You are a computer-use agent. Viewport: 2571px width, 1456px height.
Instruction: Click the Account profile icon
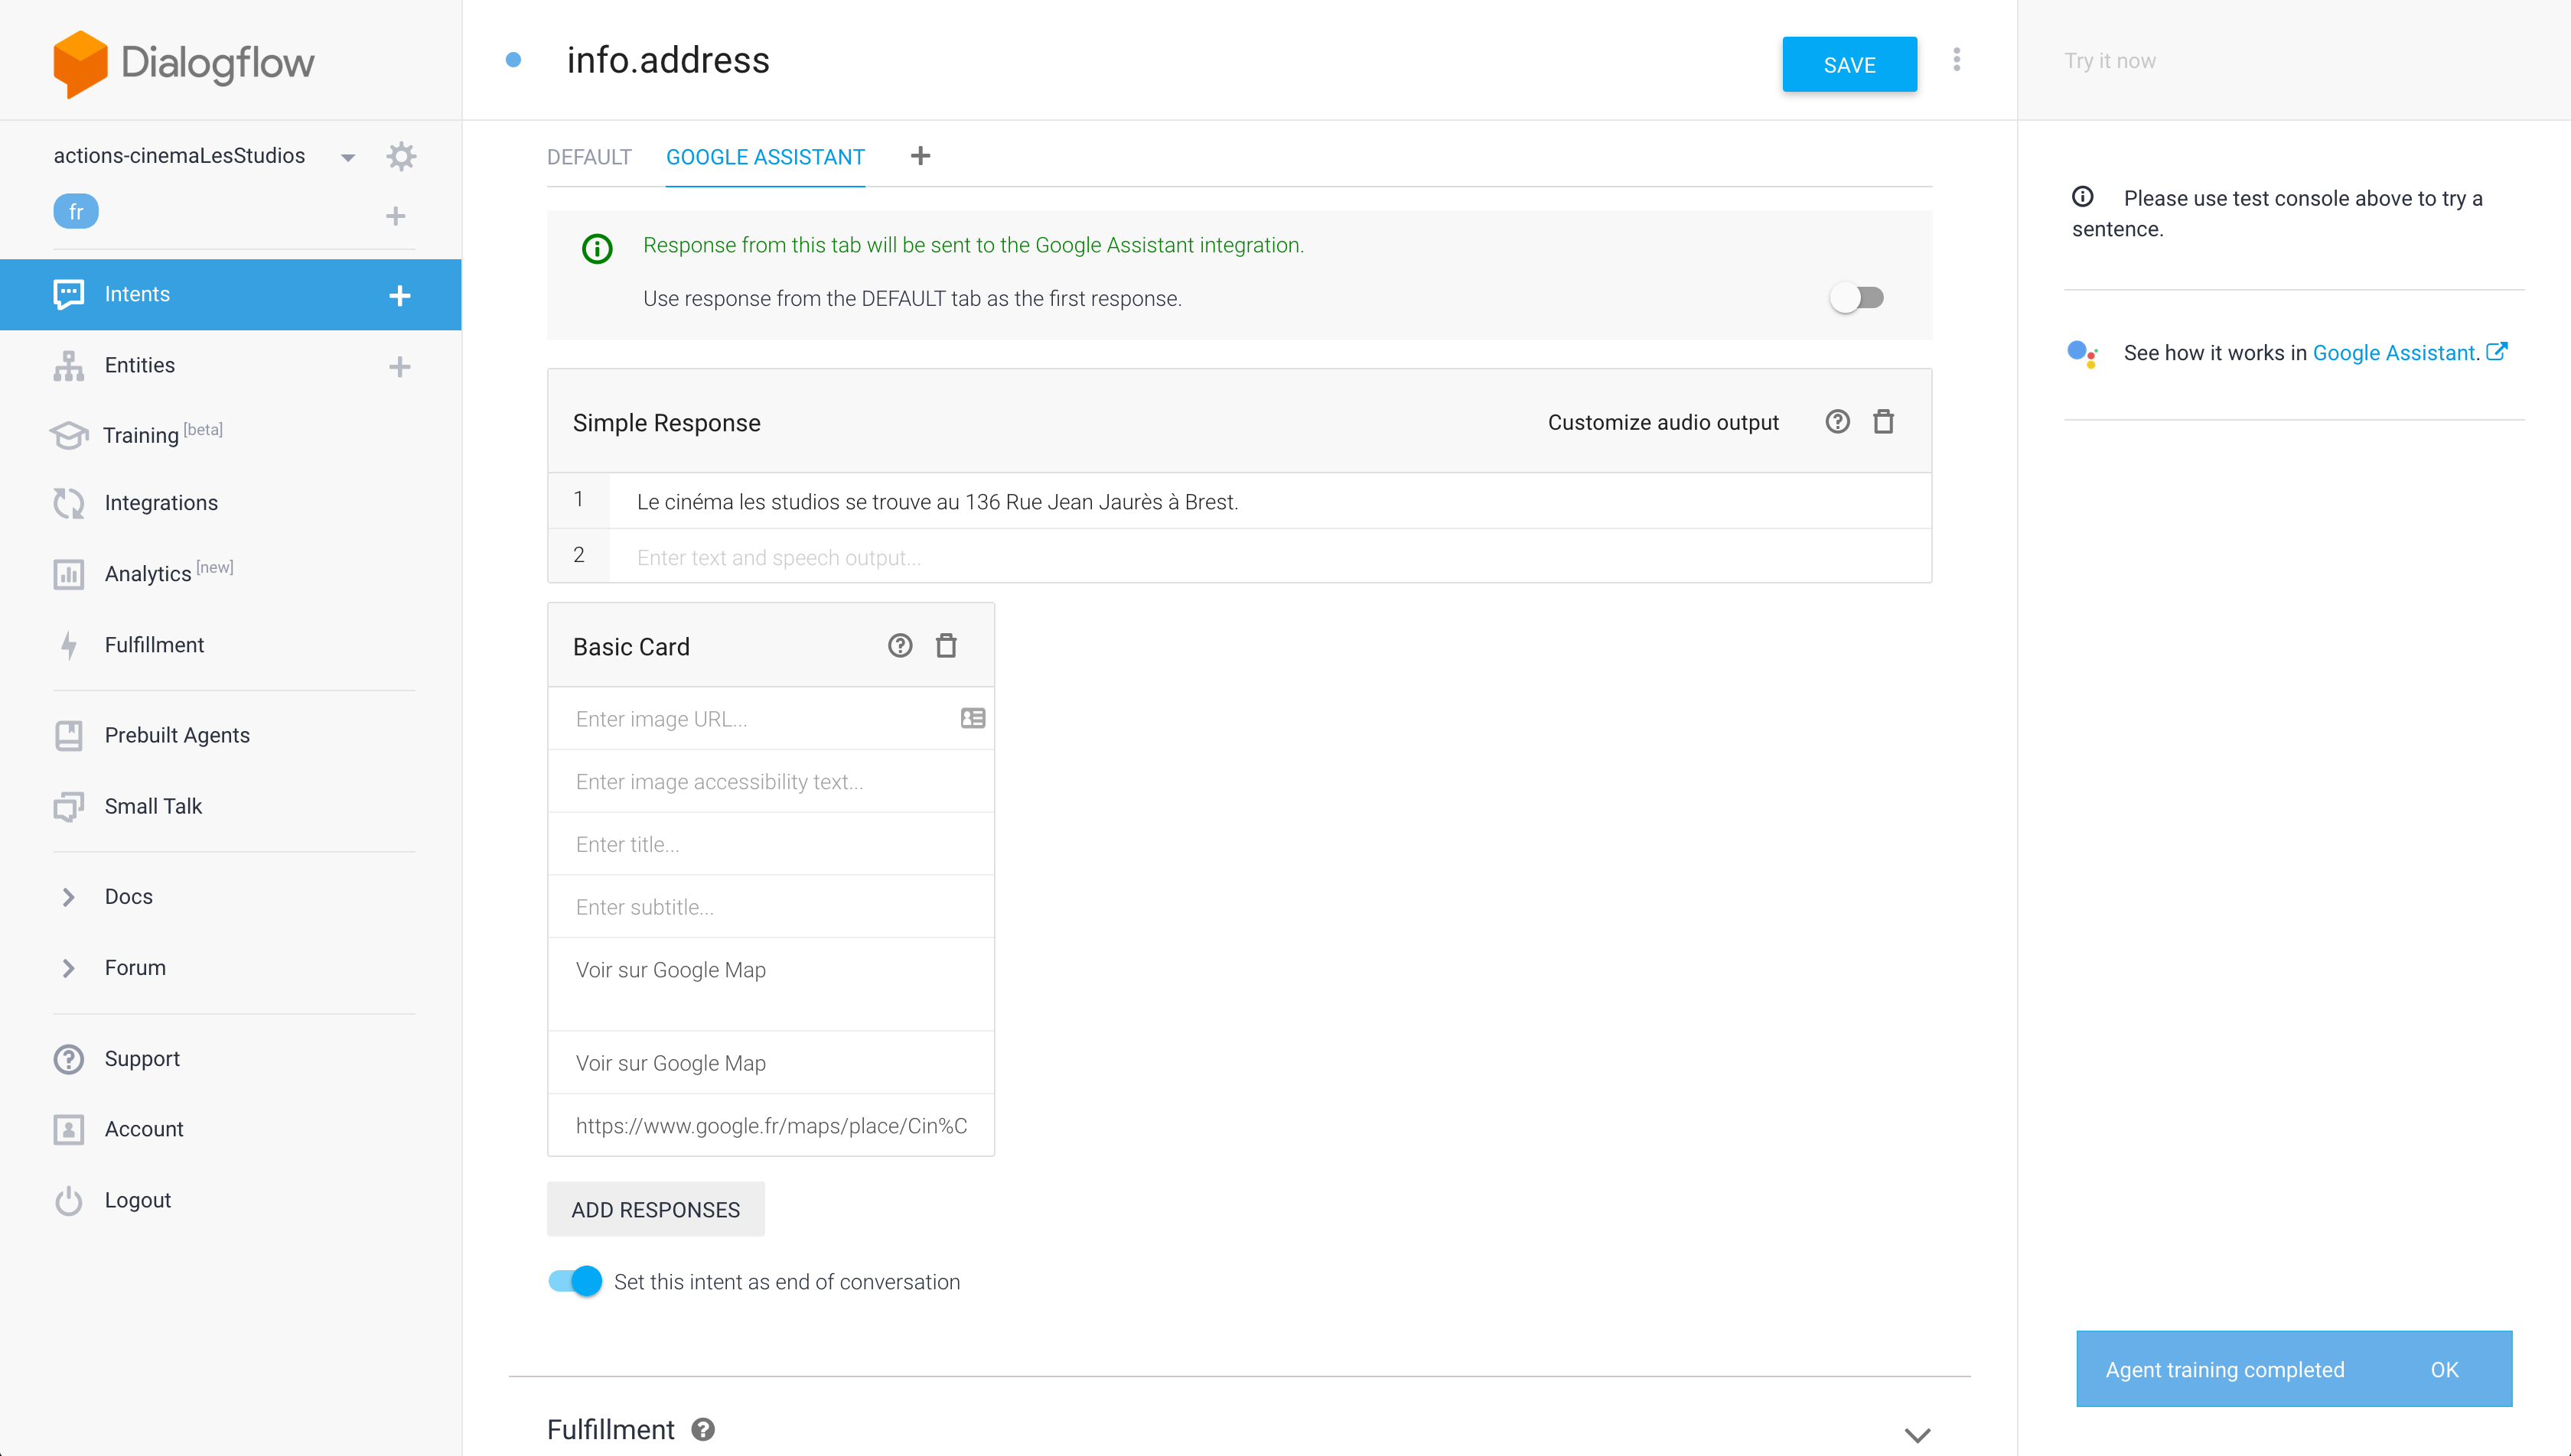pos(68,1129)
